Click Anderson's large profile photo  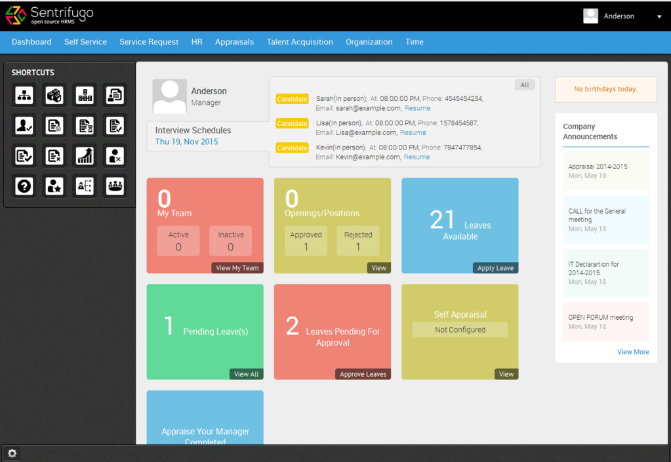point(169,96)
